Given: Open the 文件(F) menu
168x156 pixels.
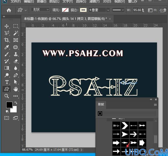Looking at the screenshot, I should 16,2.
